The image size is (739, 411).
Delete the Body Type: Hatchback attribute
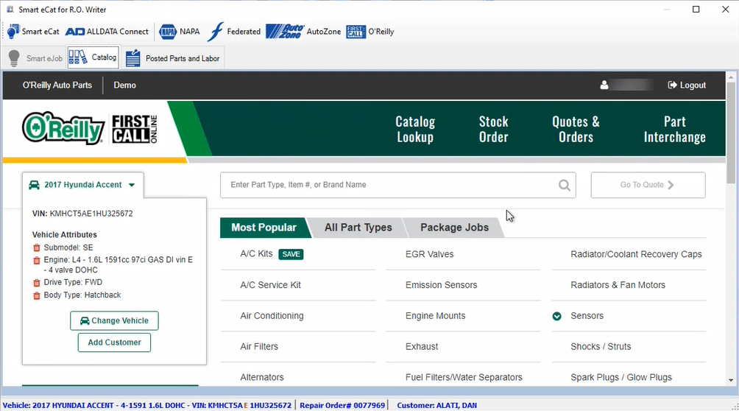pyautogui.click(x=36, y=295)
